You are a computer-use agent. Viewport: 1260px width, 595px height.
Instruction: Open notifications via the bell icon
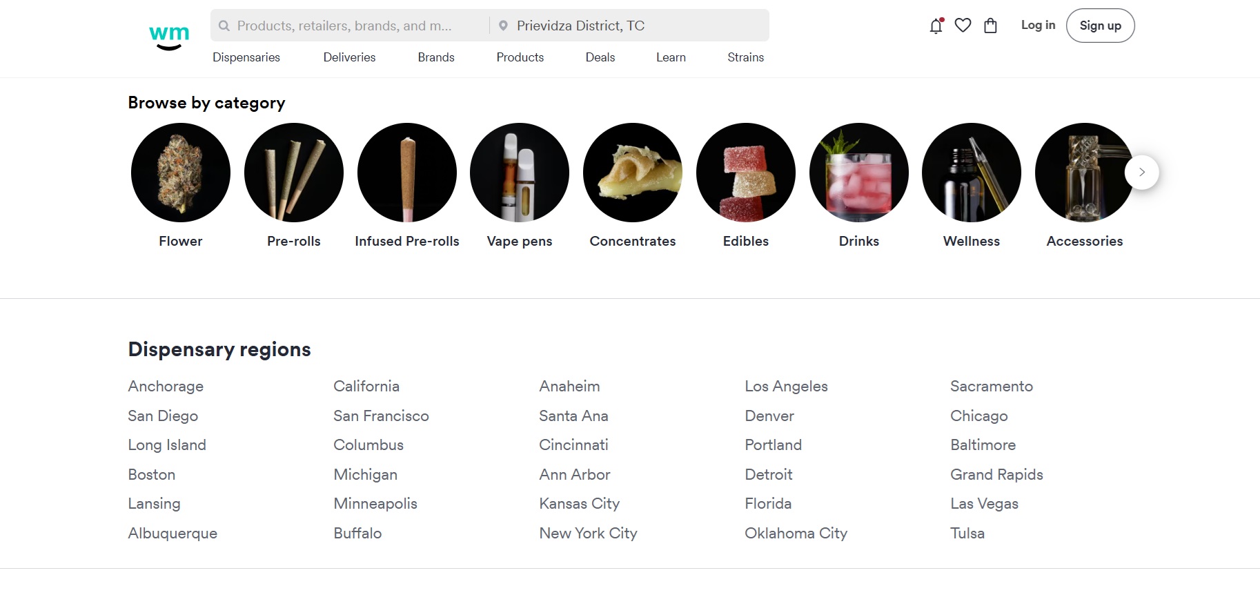[935, 26]
